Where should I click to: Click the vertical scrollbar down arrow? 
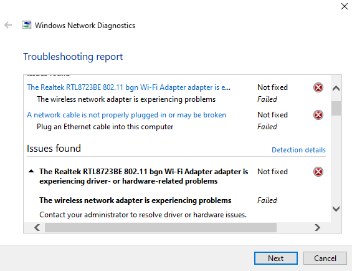tap(336, 209)
